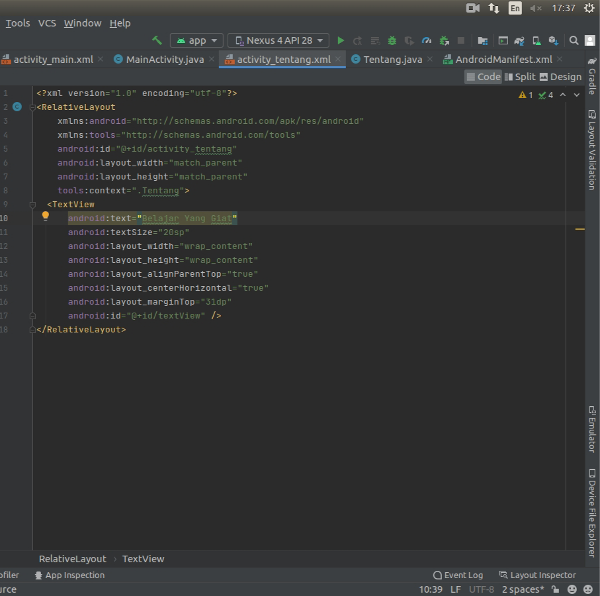
Task: Open the Layout Inspector panel
Action: [x=537, y=575]
